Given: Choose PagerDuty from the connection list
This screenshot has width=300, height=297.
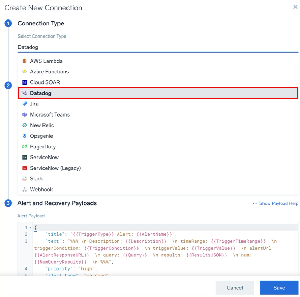Looking at the screenshot, I should point(42,147).
